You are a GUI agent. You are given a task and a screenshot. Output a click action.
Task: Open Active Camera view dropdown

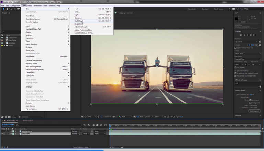147,117
